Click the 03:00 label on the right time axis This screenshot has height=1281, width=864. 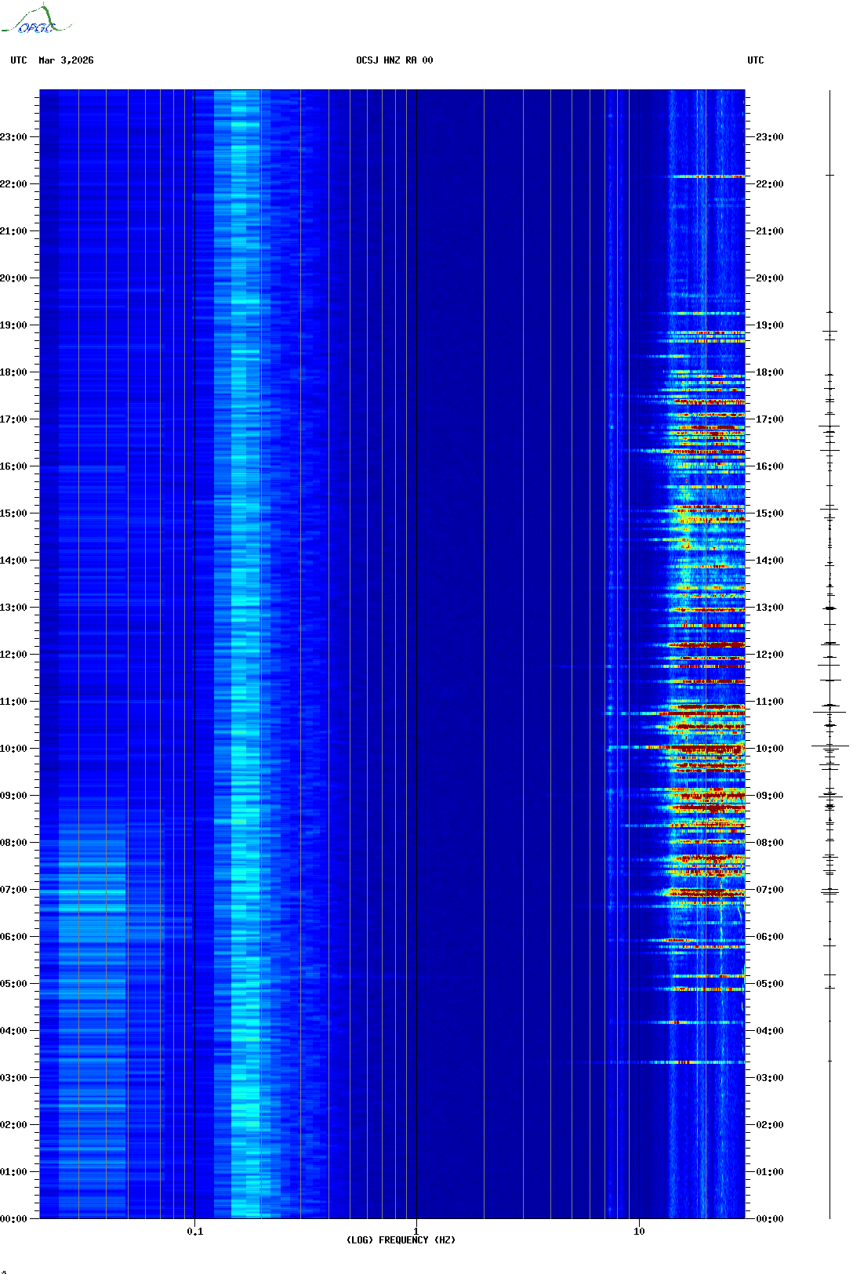769,1078
